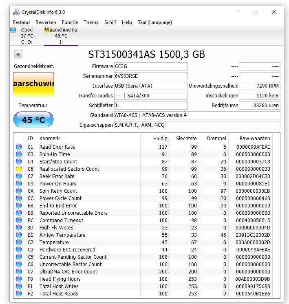
Task: Click the blue orb of UltraDMA CRC Error Count
Action: coord(19,271)
